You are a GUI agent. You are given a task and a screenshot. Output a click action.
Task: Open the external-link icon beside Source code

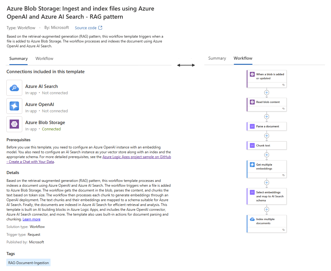100,28
